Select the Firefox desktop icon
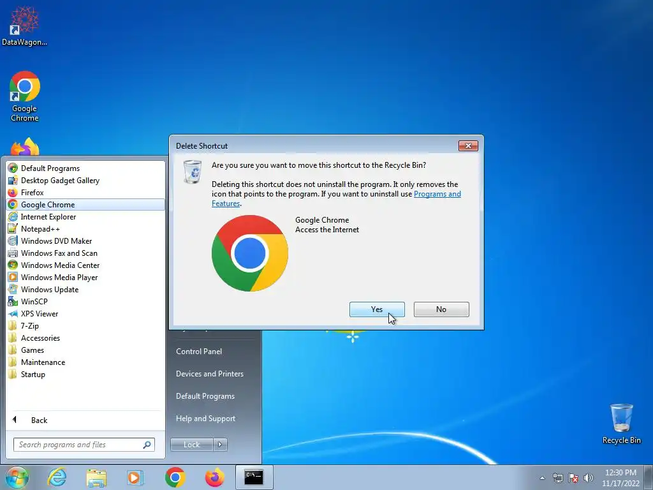 (x=25, y=147)
